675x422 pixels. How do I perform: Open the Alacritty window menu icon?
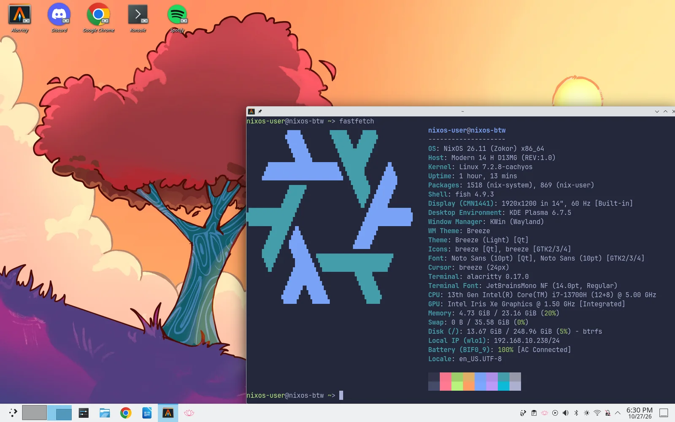[251, 111]
